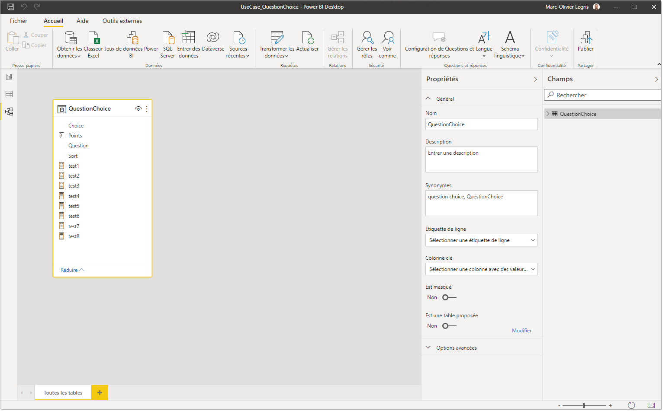The width and height of the screenshot is (663, 411).
Task: Select Model view sidebar icon
Action: click(9, 112)
